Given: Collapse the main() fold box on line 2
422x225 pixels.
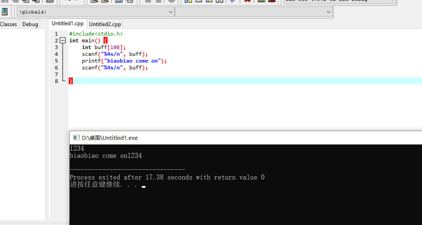Looking at the screenshot, I should click(x=63, y=40).
